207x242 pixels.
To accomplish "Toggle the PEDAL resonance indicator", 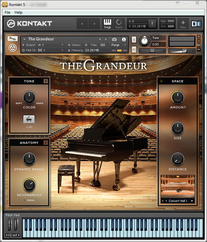I will (x=25, y=200).
